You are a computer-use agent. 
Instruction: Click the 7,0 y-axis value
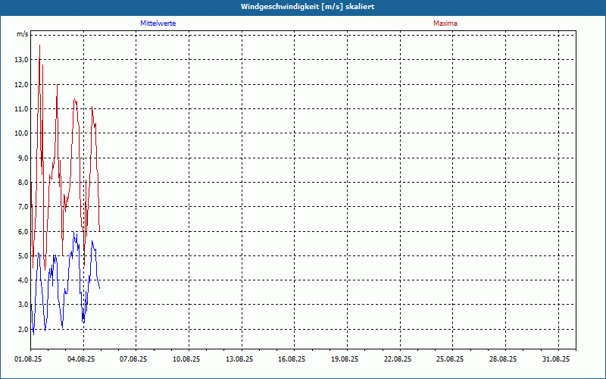(x=23, y=206)
